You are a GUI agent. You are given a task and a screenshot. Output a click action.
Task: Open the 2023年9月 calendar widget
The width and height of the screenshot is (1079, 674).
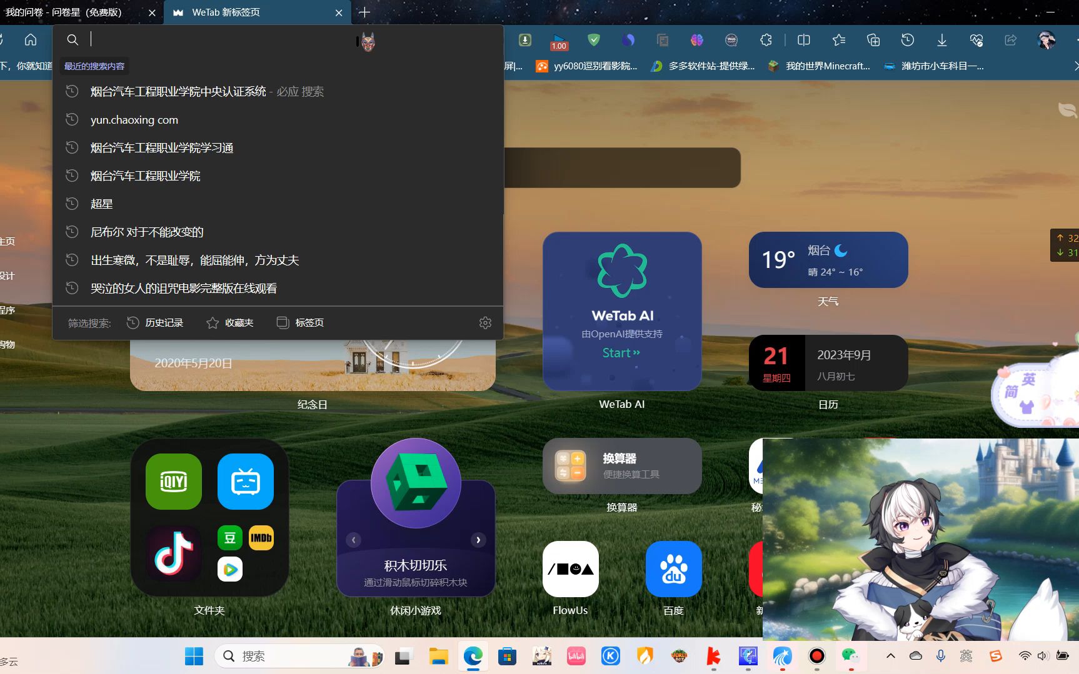point(828,363)
